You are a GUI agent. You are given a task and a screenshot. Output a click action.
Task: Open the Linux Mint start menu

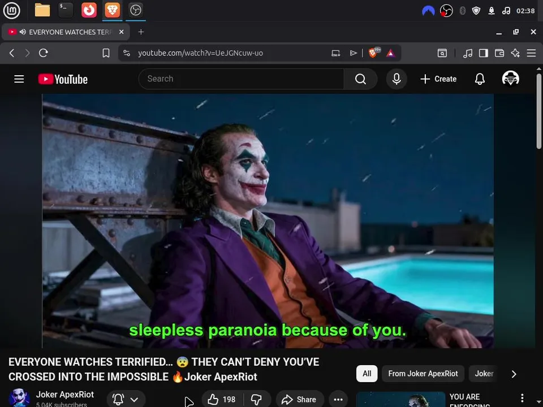pyautogui.click(x=11, y=10)
